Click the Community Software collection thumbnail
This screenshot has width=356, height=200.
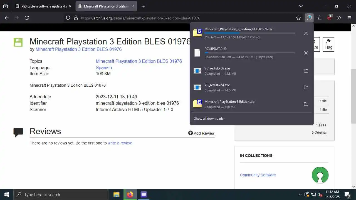[320, 175]
